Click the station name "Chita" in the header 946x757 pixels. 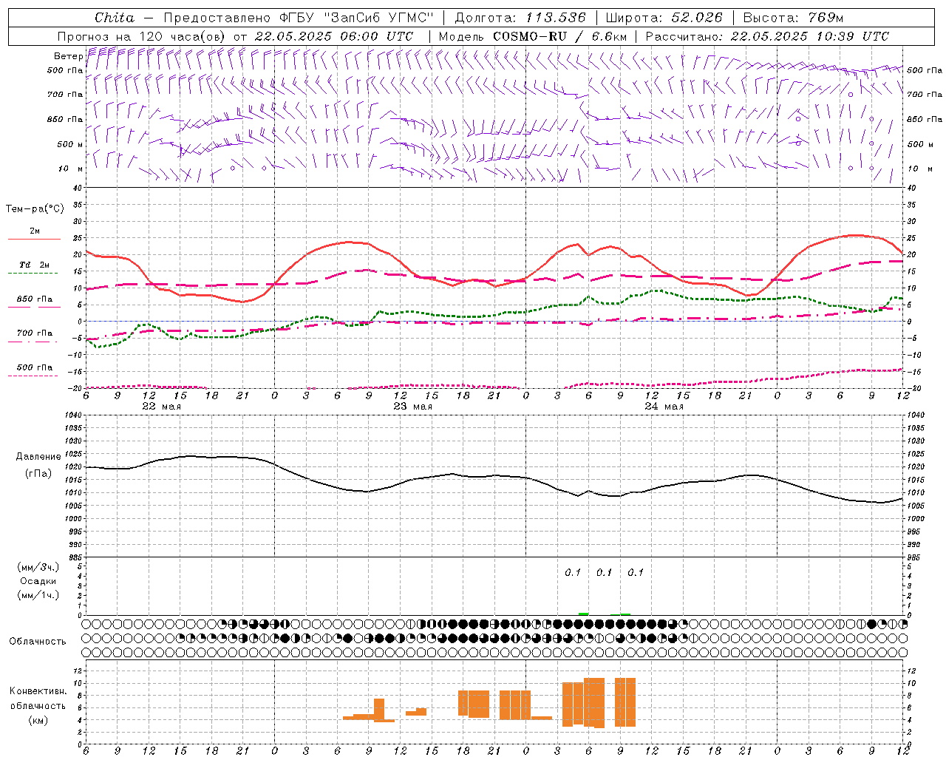115,18
